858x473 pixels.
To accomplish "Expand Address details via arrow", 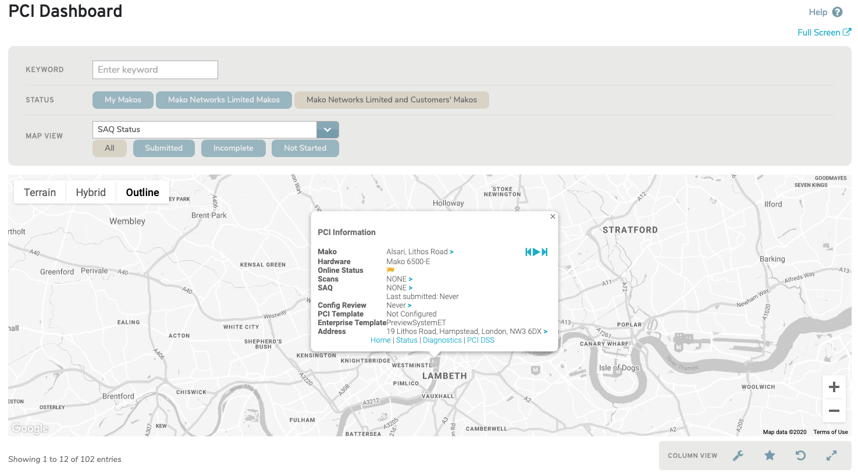I will point(544,331).
